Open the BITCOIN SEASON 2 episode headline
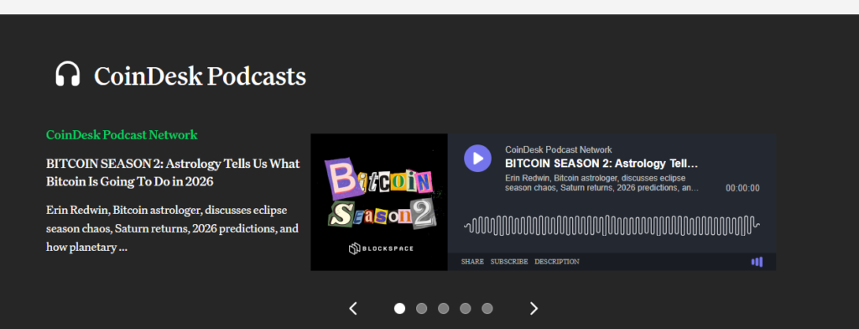859x329 pixels. click(173, 172)
